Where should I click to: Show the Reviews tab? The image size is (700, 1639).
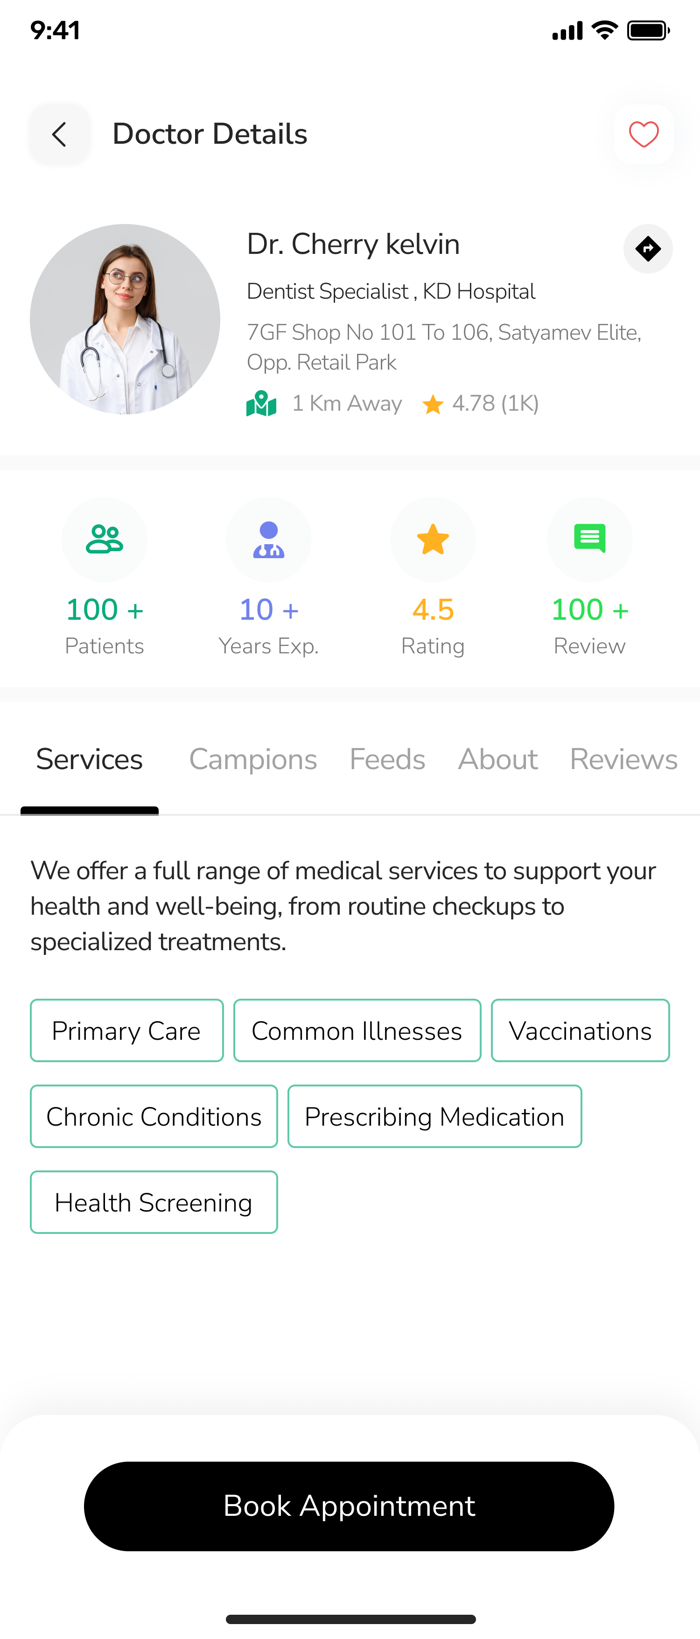coord(623,760)
